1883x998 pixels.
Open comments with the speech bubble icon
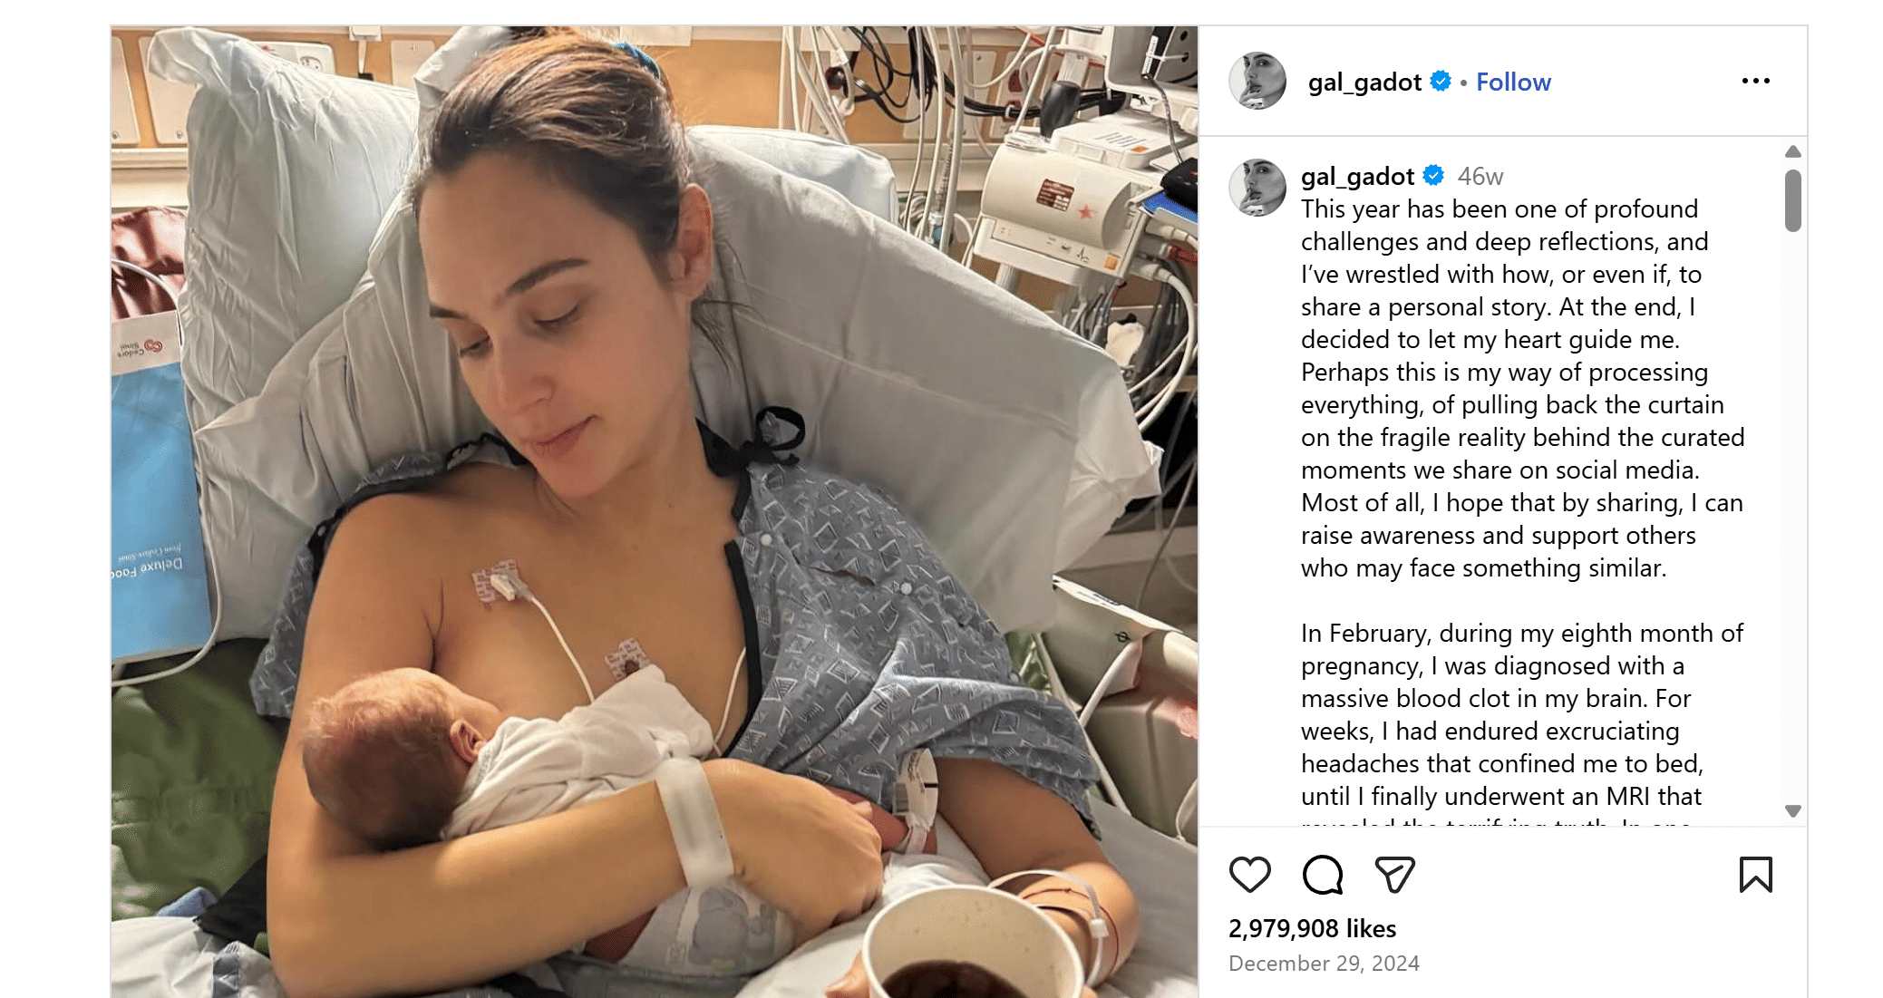1323,875
